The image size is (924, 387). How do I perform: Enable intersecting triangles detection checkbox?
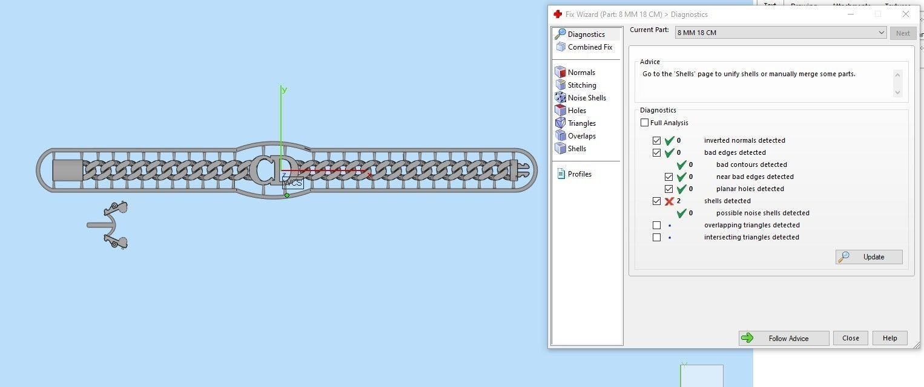coord(656,237)
